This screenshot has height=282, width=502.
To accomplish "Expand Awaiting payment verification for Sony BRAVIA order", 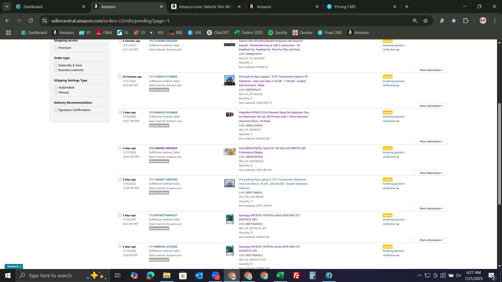I will click(x=393, y=155).
